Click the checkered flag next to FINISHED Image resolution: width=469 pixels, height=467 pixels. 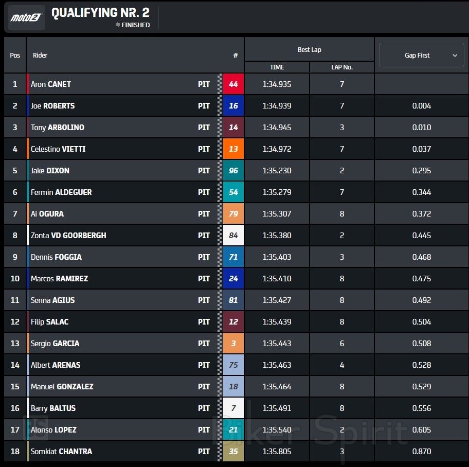click(x=118, y=25)
